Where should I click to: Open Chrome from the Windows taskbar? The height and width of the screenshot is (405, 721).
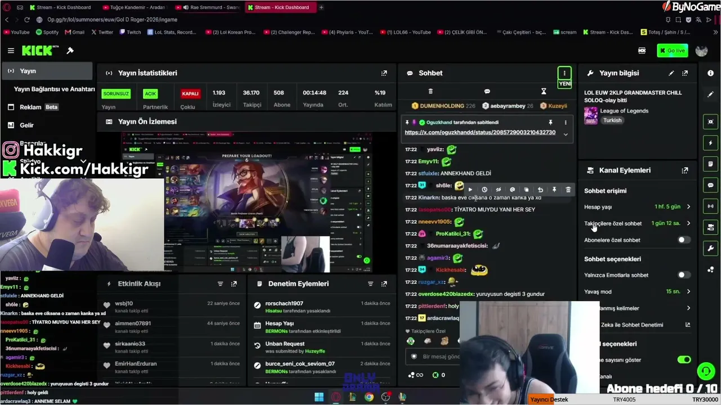(369, 397)
